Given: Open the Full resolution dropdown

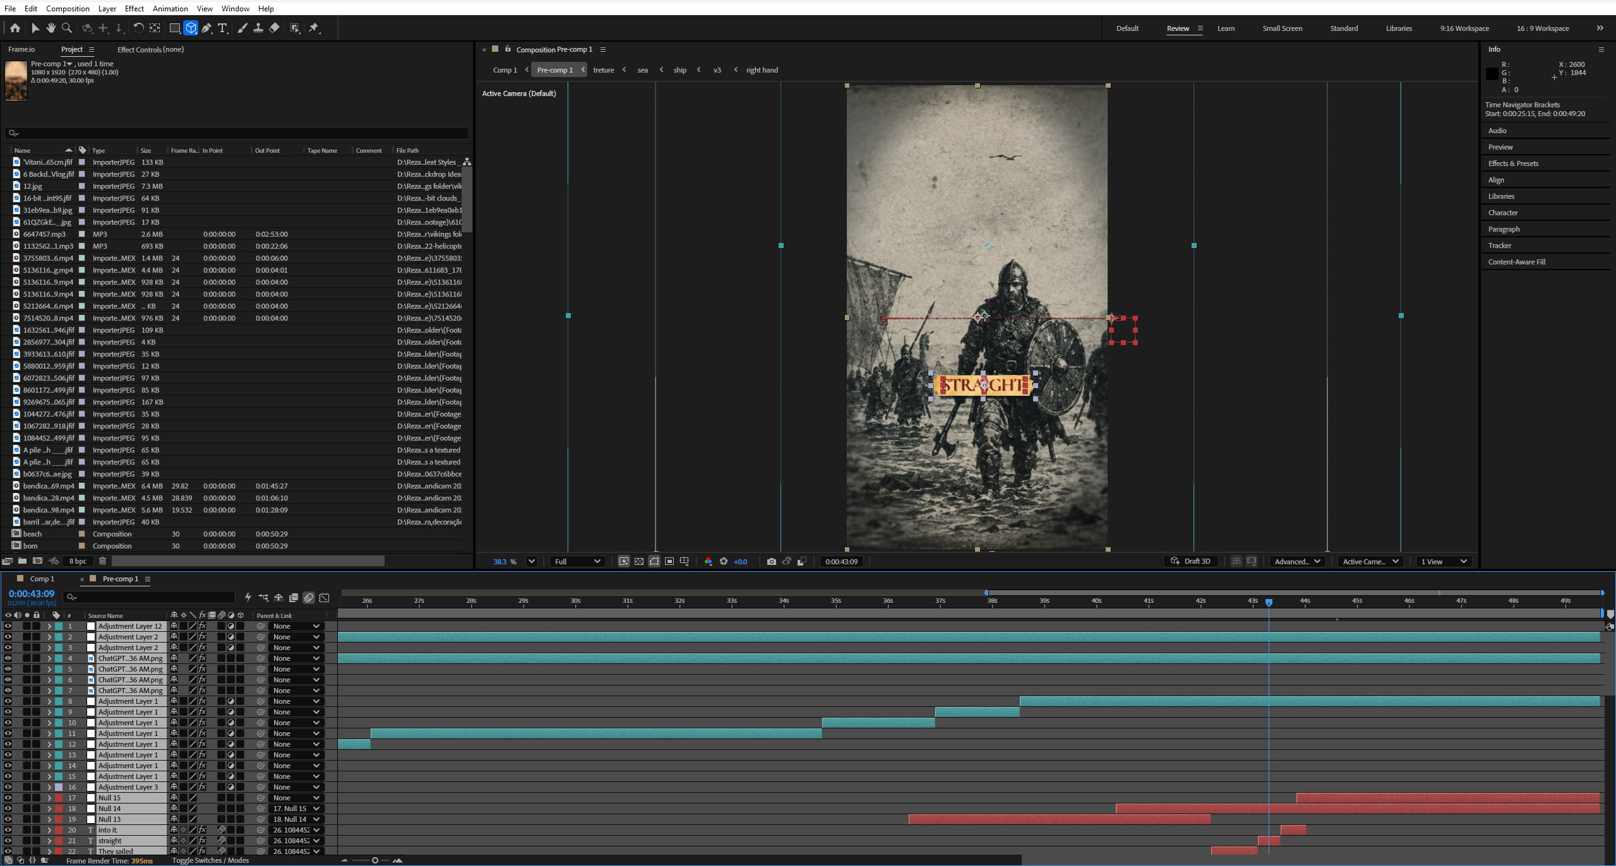Looking at the screenshot, I should [577, 561].
